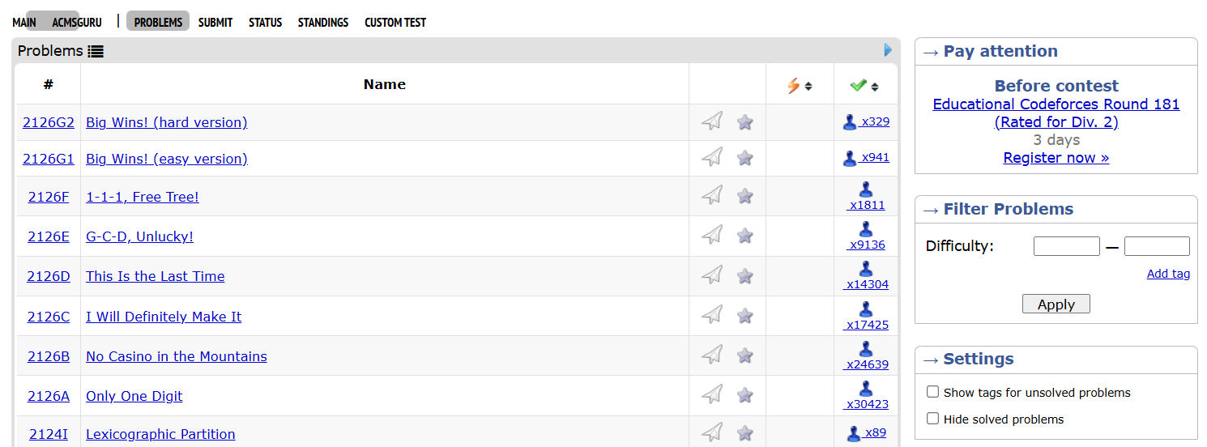Click solved-users icon for problem 2126D
The image size is (1207, 447).
866,269
